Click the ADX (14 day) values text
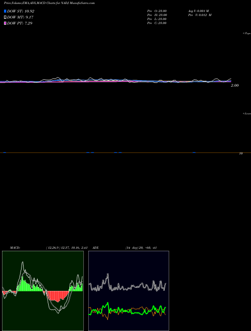The width and height of the screenshot is (251, 331). click(x=141, y=248)
